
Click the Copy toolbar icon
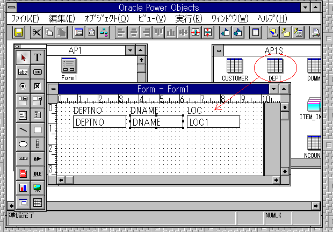(x=49, y=32)
